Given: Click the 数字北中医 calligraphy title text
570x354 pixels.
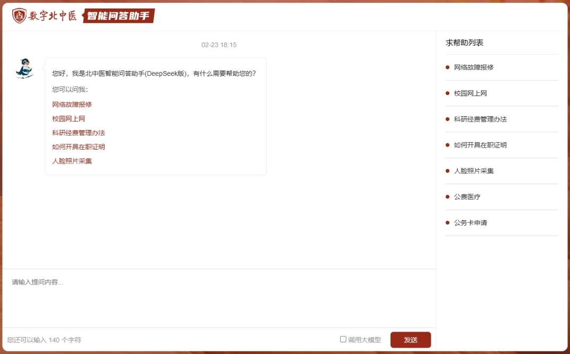Looking at the screenshot, I should (x=53, y=16).
